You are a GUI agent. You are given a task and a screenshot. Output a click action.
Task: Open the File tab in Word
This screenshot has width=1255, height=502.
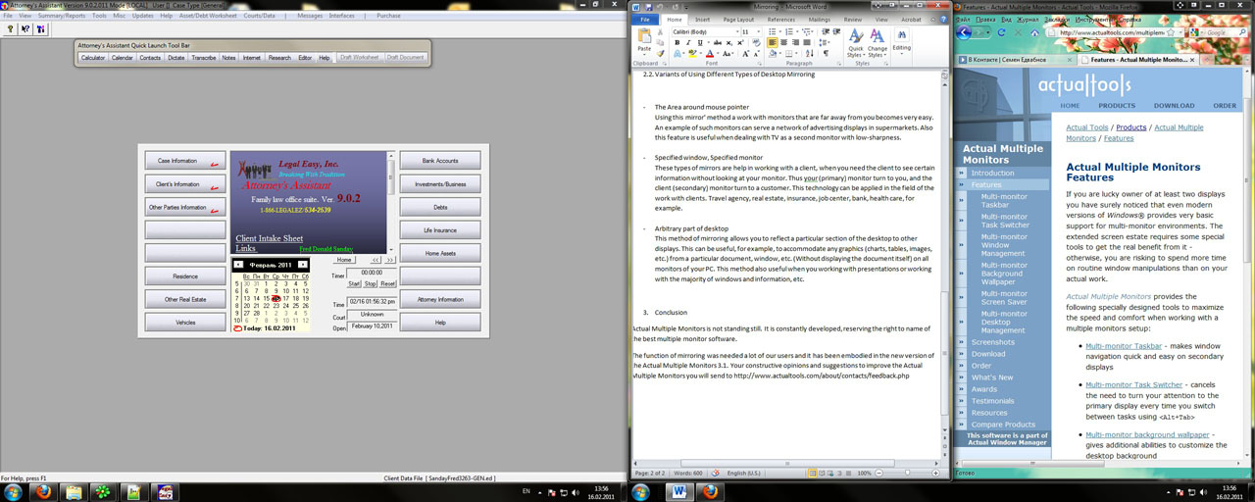tap(644, 20)
